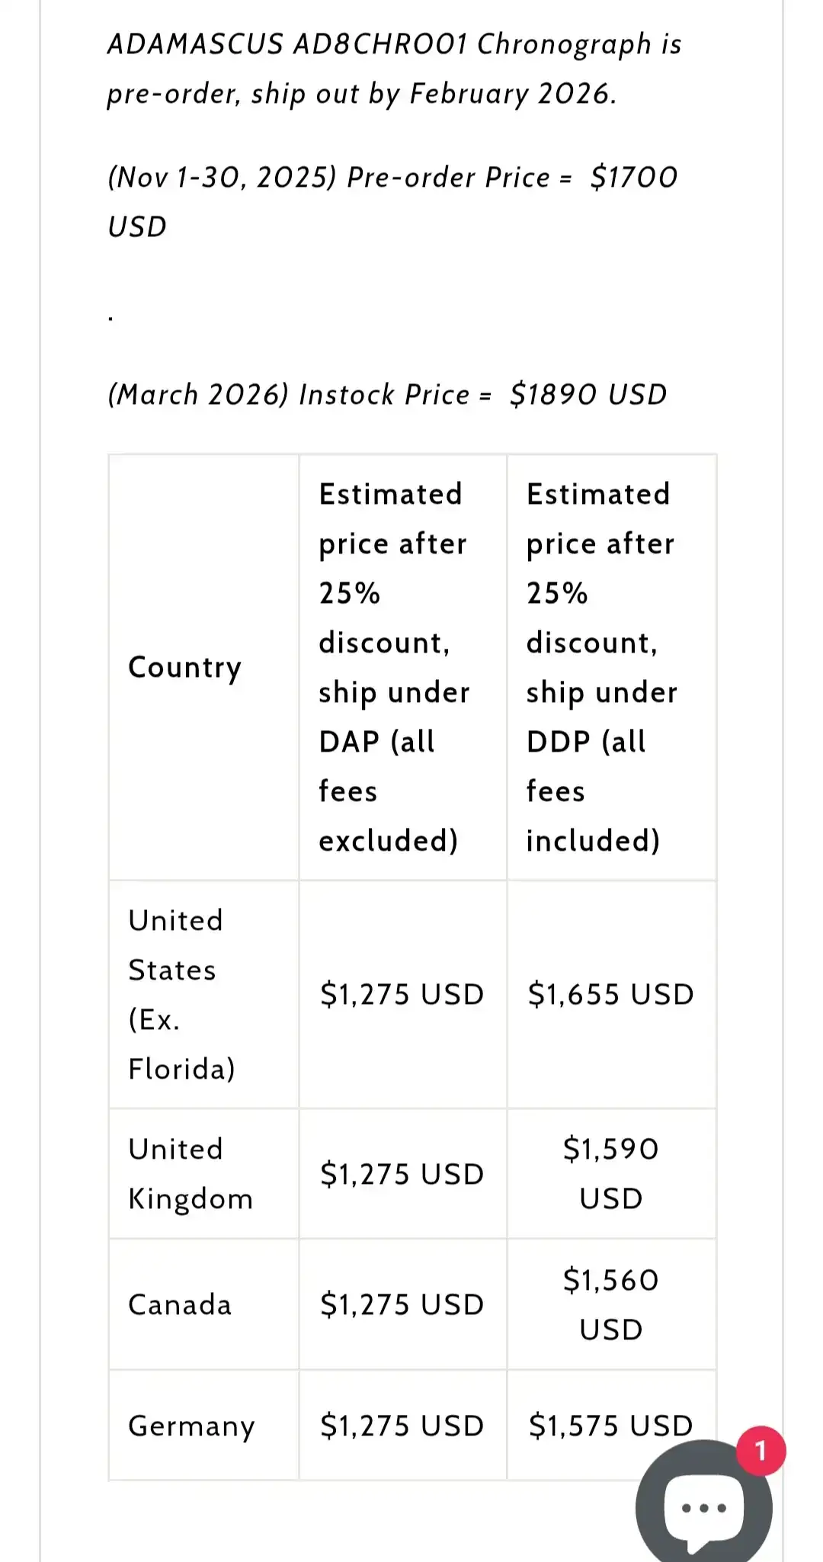Click Canada $1,275 USD DAP price

[402, 1304]
